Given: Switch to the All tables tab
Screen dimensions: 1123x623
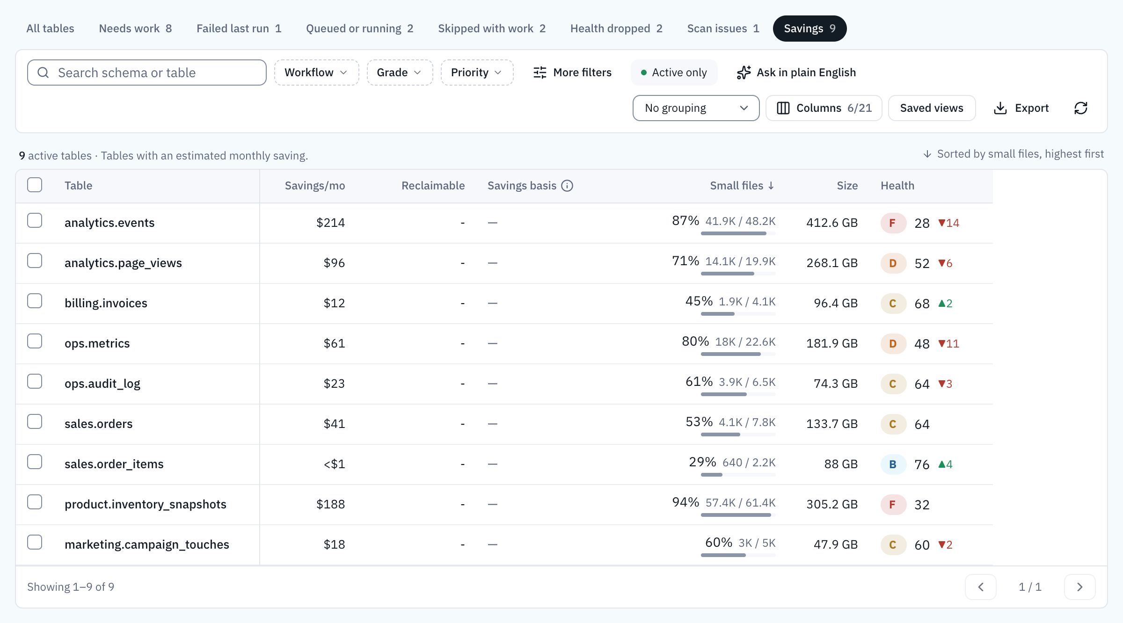Looking at the screenshot, I should 50,29.
